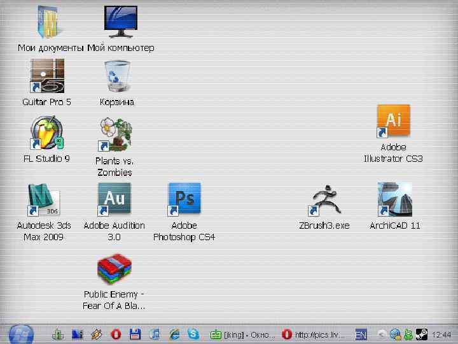This screenshot has height=344, width=458.
Task: Open the Мои документы folder icon
Action: 49,22
